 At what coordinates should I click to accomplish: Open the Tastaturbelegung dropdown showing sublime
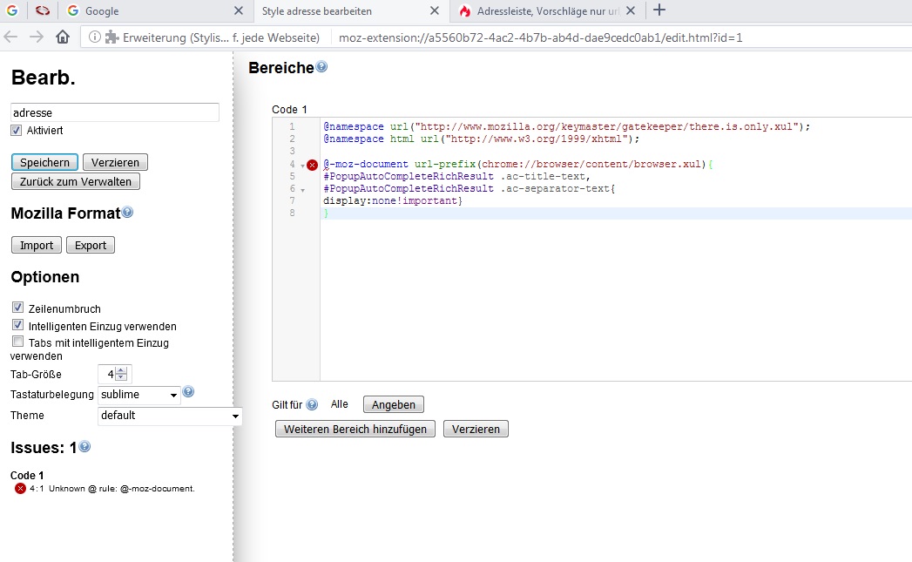coord(139,395)
